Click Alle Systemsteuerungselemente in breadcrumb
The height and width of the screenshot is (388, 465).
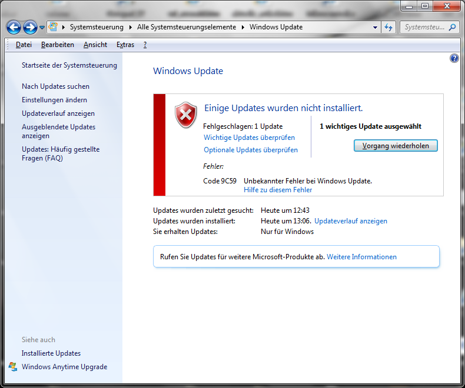[x=187, y=27]
